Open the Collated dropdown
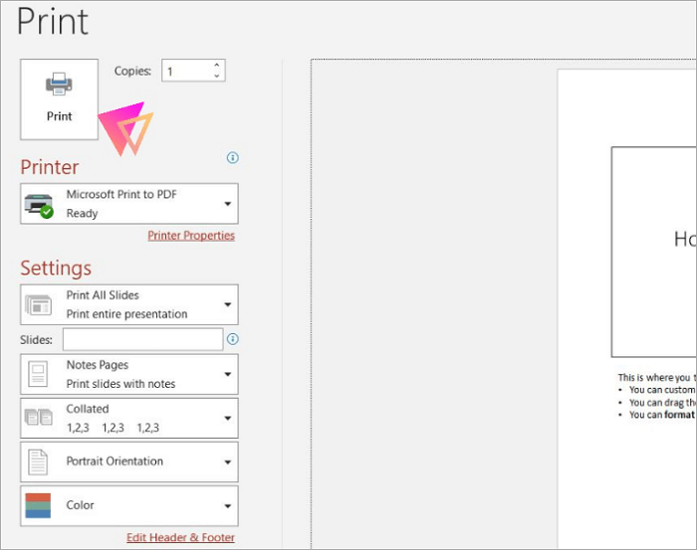This screenshot has width=697, height=550. pyautogui.click(x=129, y=418)
